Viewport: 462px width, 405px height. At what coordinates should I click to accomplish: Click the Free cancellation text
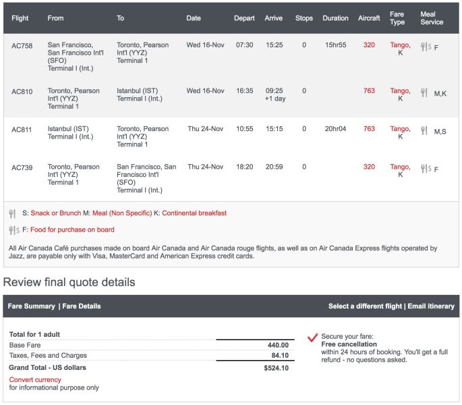[x=349, y=344]
